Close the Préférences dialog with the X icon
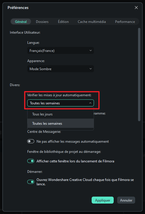The height and width of the screenshot is (214, 145). pyautogui.click(x=136, y=8)
